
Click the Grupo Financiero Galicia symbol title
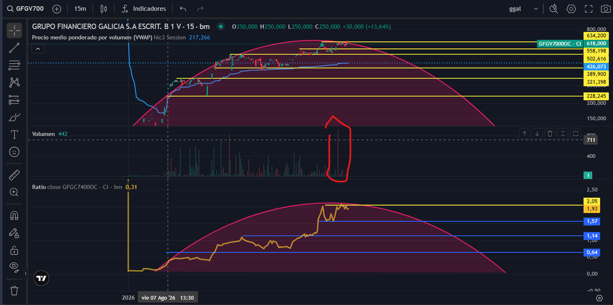(122, 27)
